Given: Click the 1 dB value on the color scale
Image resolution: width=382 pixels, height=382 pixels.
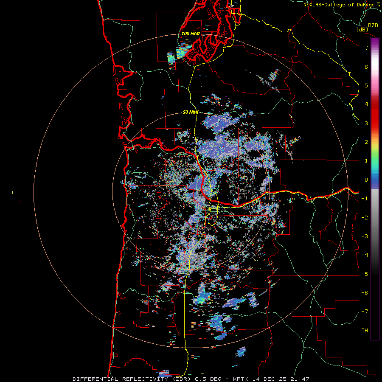Looking at the screenshot, I should 366,161.
